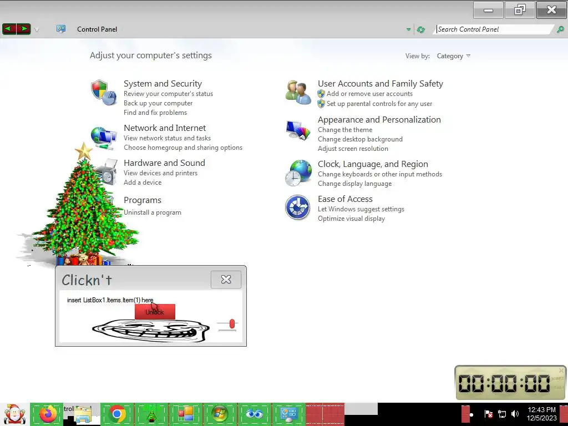Open the Control Panel taskbar icon
This screenshot has height=426, width=568.
(288, 414)
